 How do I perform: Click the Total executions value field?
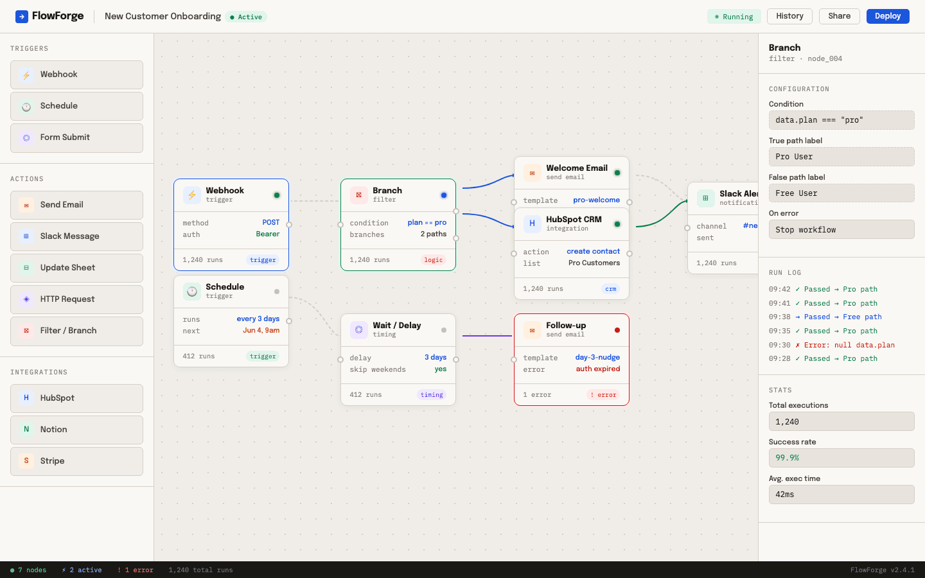pyautogui.click(x=841, y=421)
